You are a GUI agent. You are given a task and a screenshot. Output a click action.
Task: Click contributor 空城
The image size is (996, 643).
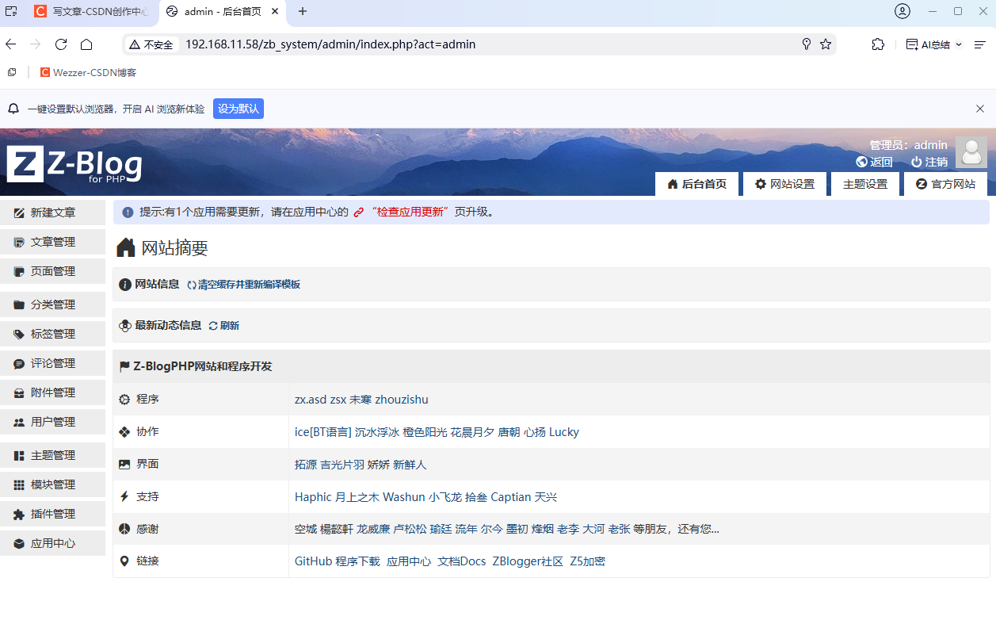pos(306,529)
